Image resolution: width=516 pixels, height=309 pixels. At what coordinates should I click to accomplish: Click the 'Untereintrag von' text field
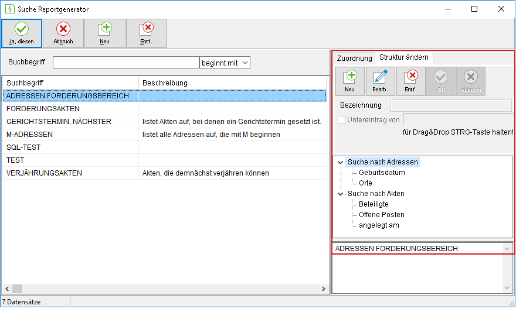pyautogui.click(x=458, y=119)
